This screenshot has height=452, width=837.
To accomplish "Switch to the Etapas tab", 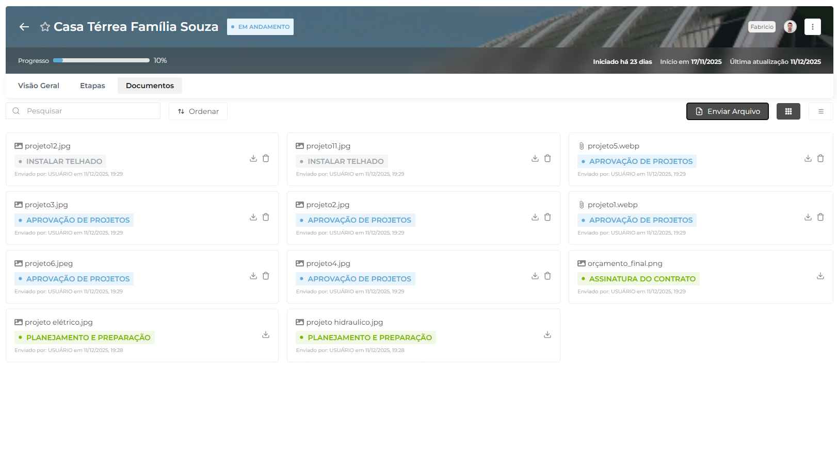I will pos(92,86).
